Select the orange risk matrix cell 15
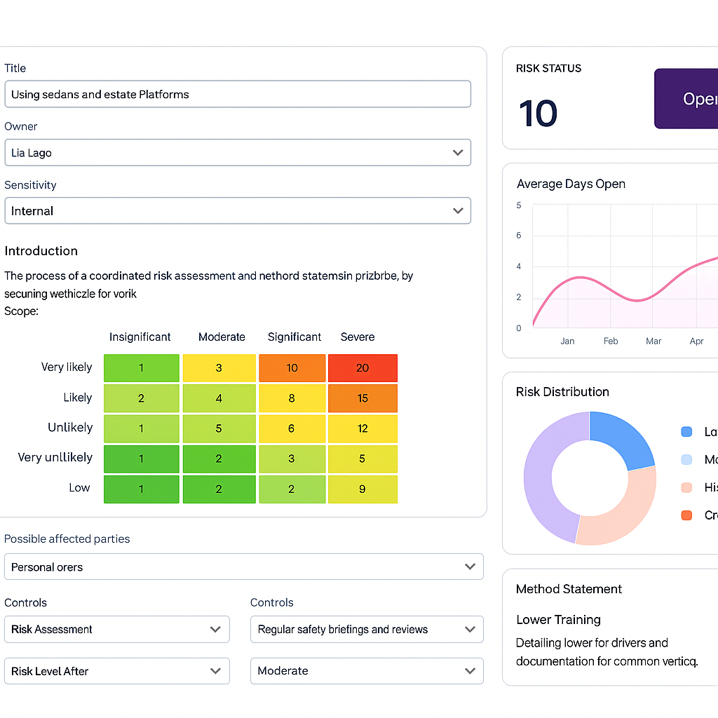 click(x=363, y=398)
